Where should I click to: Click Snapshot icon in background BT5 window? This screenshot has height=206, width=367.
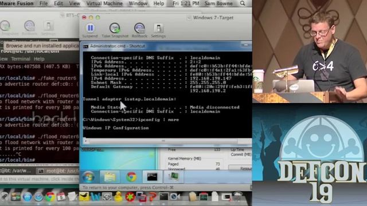pos(5,26)
